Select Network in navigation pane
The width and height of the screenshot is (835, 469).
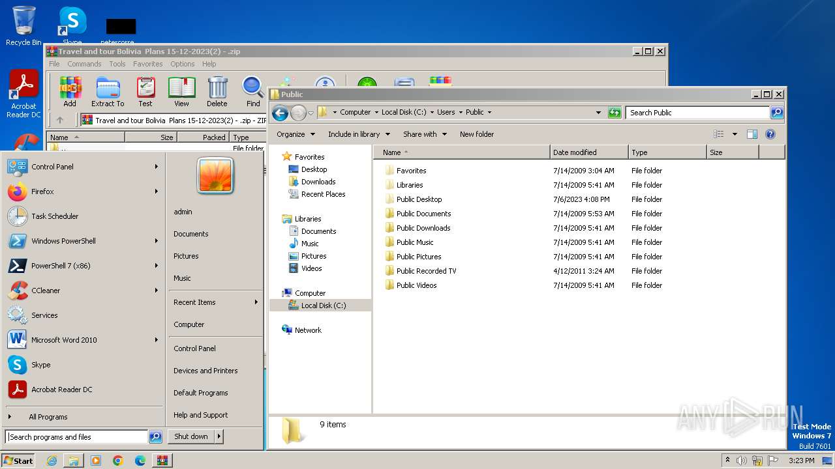tap(308, 330)
